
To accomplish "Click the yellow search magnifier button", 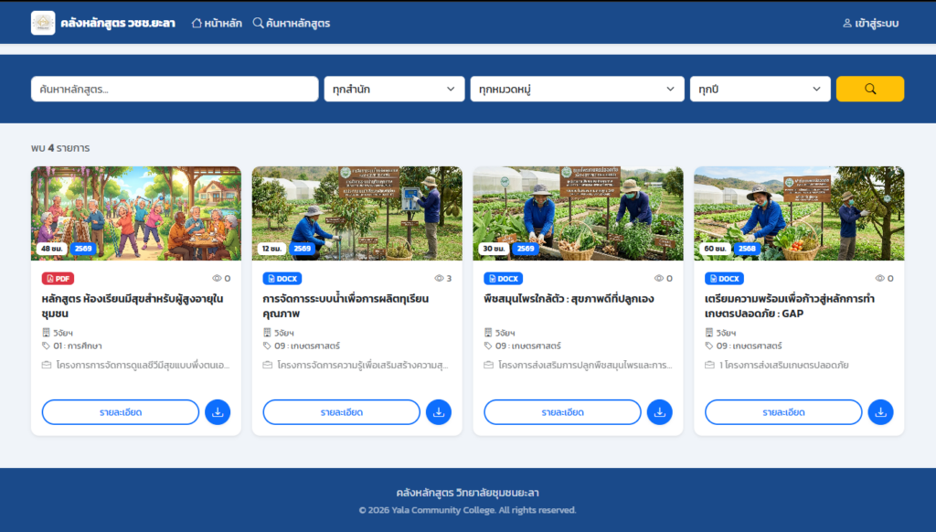I will [870, 89].
